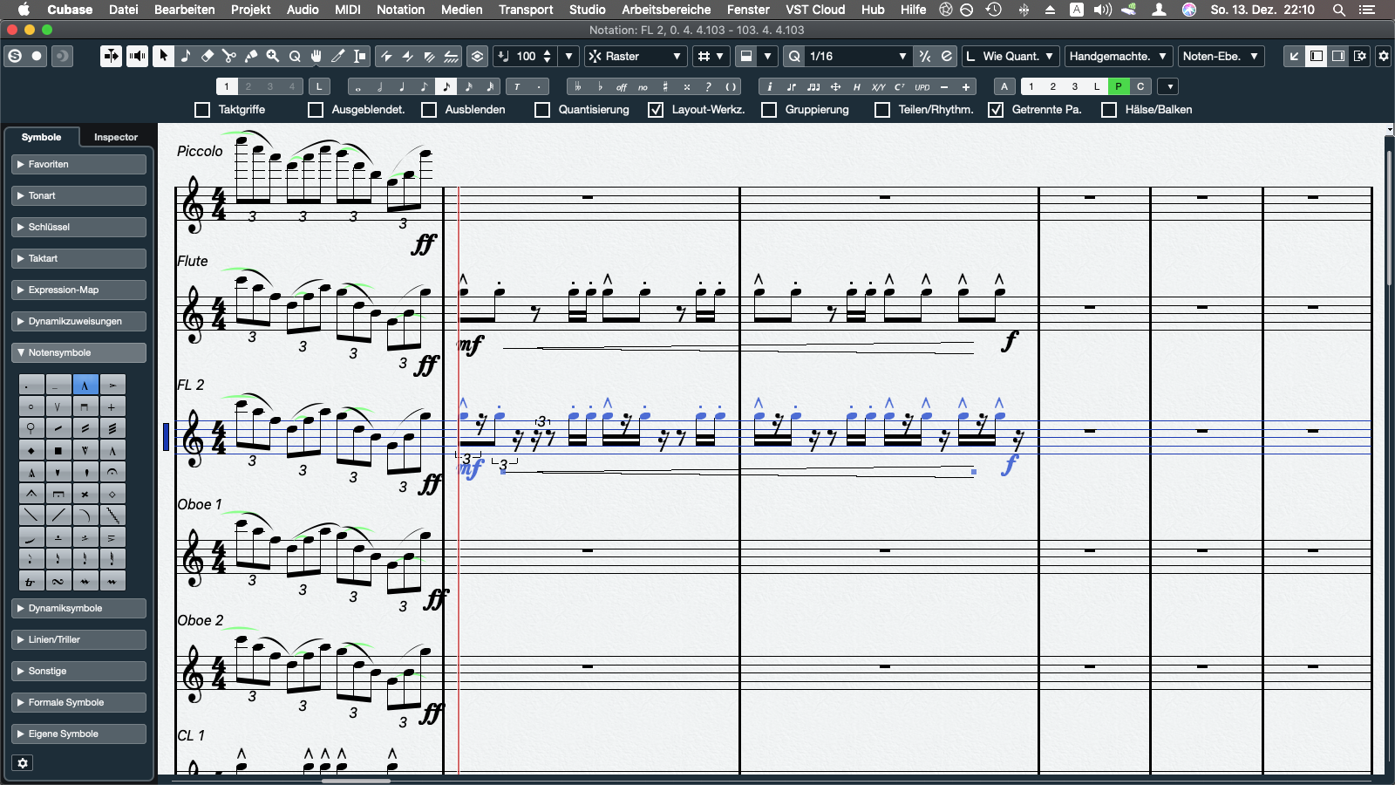The width and height of the screenshot is (1395, 785).
Task: Open the Raster snap type dropdown
Action: 635,56
